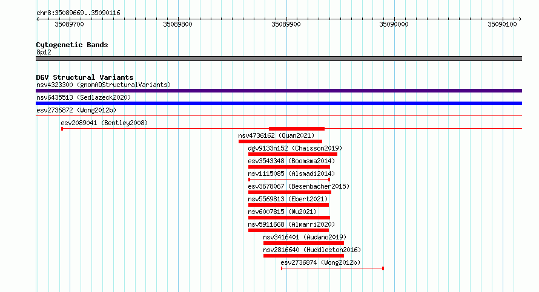This screenshot has height=292, width=539.
Task: Click the thin red line under esv2736874
Action: (x=332, y=268)
